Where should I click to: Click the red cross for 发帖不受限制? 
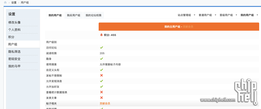[102, 75]
